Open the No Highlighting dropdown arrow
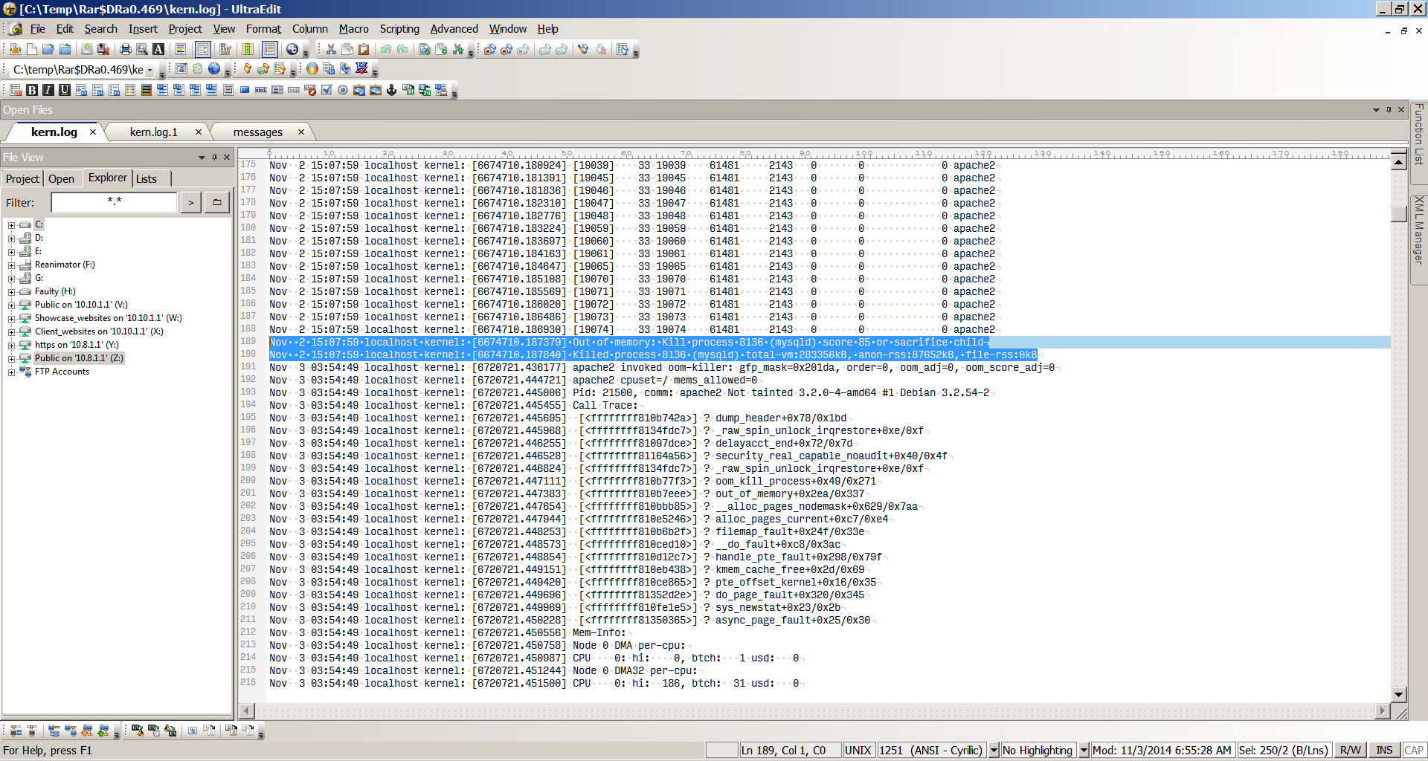The width and height of the screenshot is (1428, 761). coord(1084,750)
